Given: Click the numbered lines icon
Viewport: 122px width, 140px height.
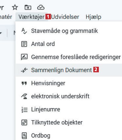Looking at the screenshot, I should pos(24,110).
